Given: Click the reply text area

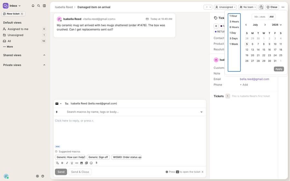Looking at the screenshot, I should 130,130.
